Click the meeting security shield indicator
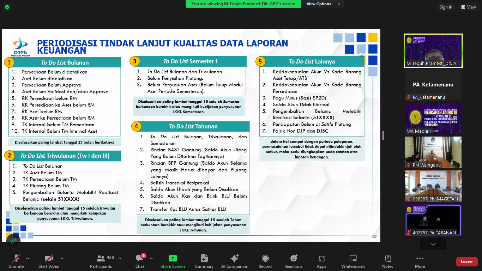This screenshot has height=271, width=482. pyautogui.click(x=7, y=7)
